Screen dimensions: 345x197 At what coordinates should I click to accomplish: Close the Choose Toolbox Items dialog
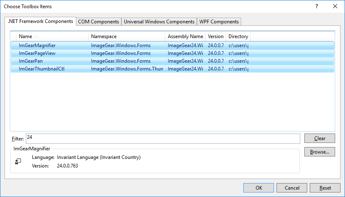[x=335, y=7]
